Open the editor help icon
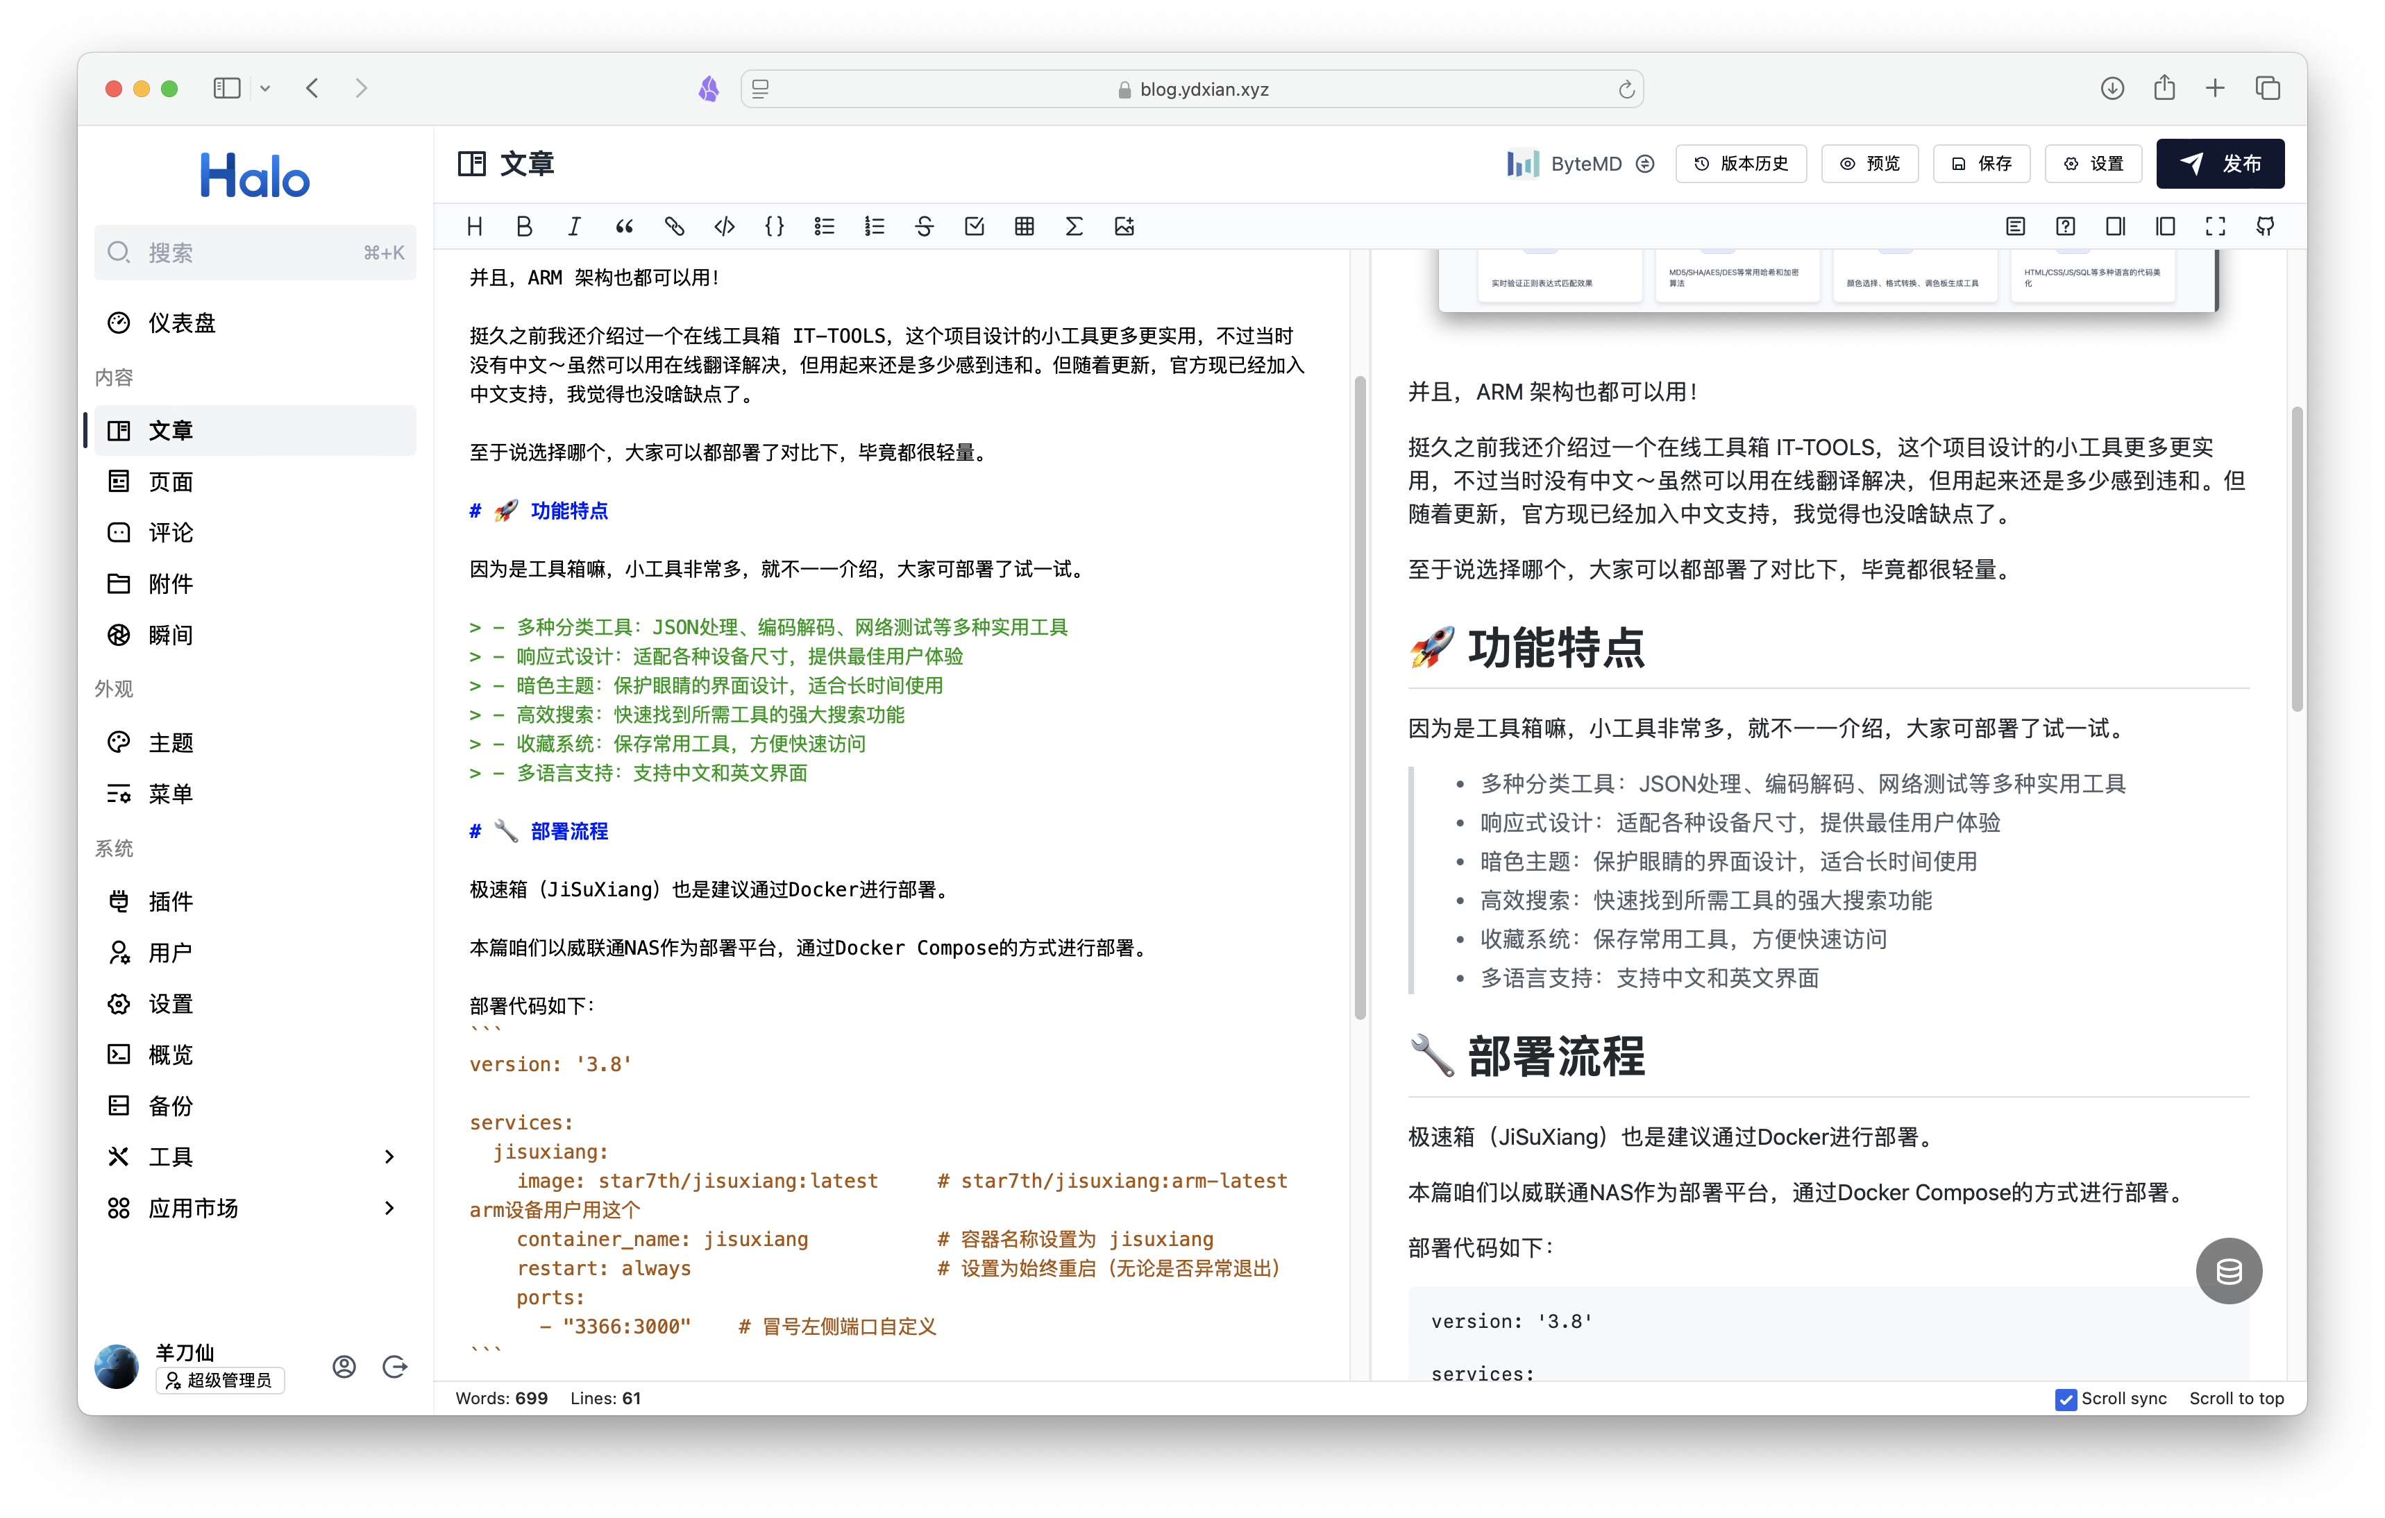Screen dimensions: 2385x1518 [x=2065, y=227]
